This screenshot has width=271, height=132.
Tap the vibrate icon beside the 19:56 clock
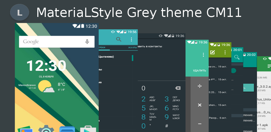[113, 32]
